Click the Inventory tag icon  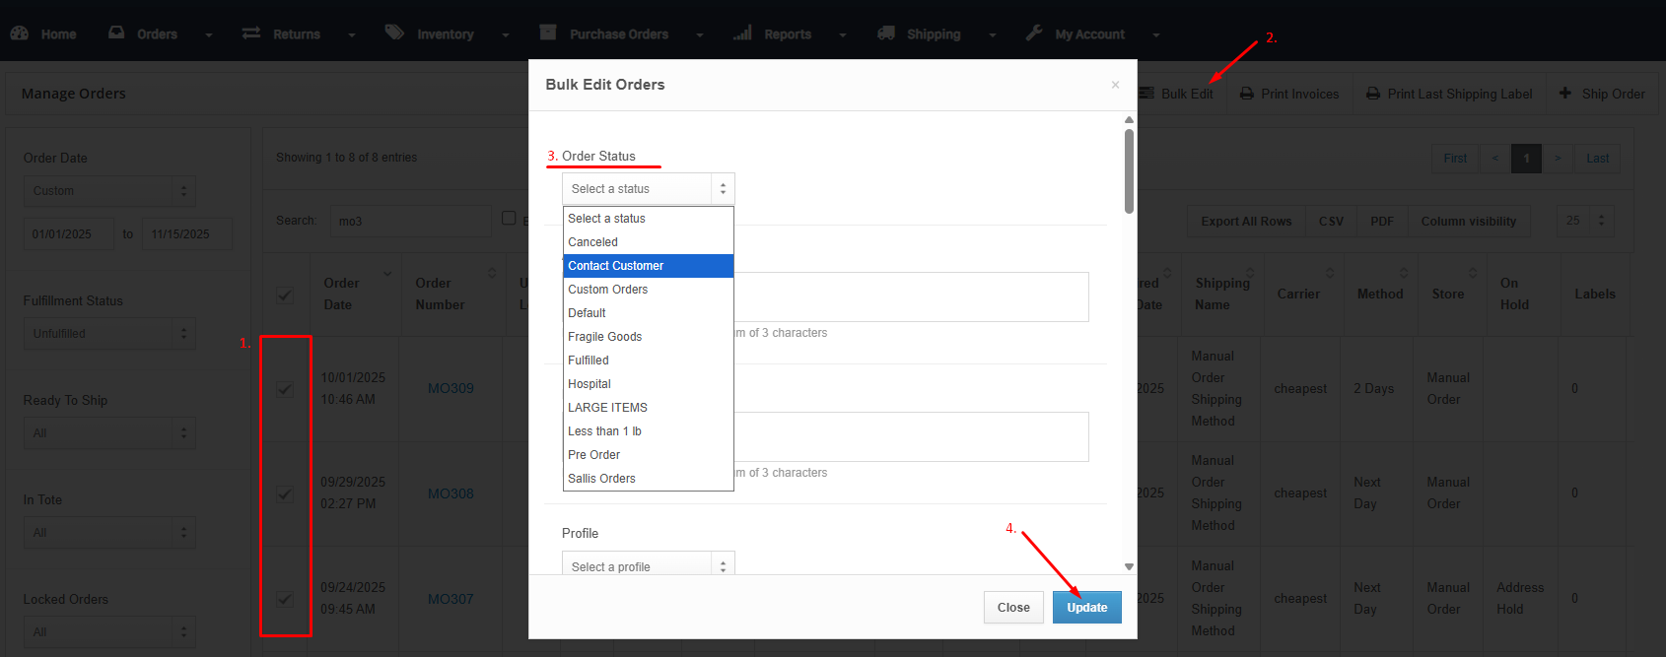pyautogui.click(x=394, y=33)
